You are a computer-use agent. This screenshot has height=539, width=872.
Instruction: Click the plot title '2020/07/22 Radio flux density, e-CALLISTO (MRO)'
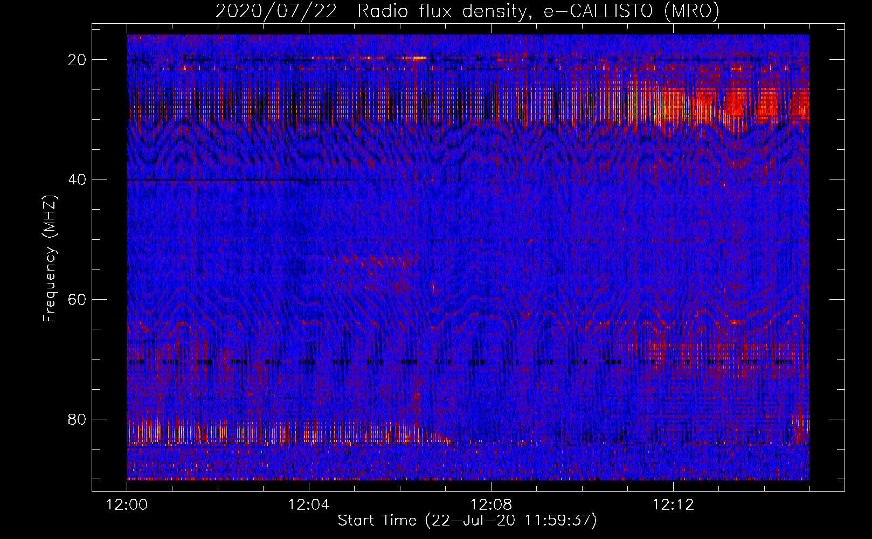pos(467,11)
